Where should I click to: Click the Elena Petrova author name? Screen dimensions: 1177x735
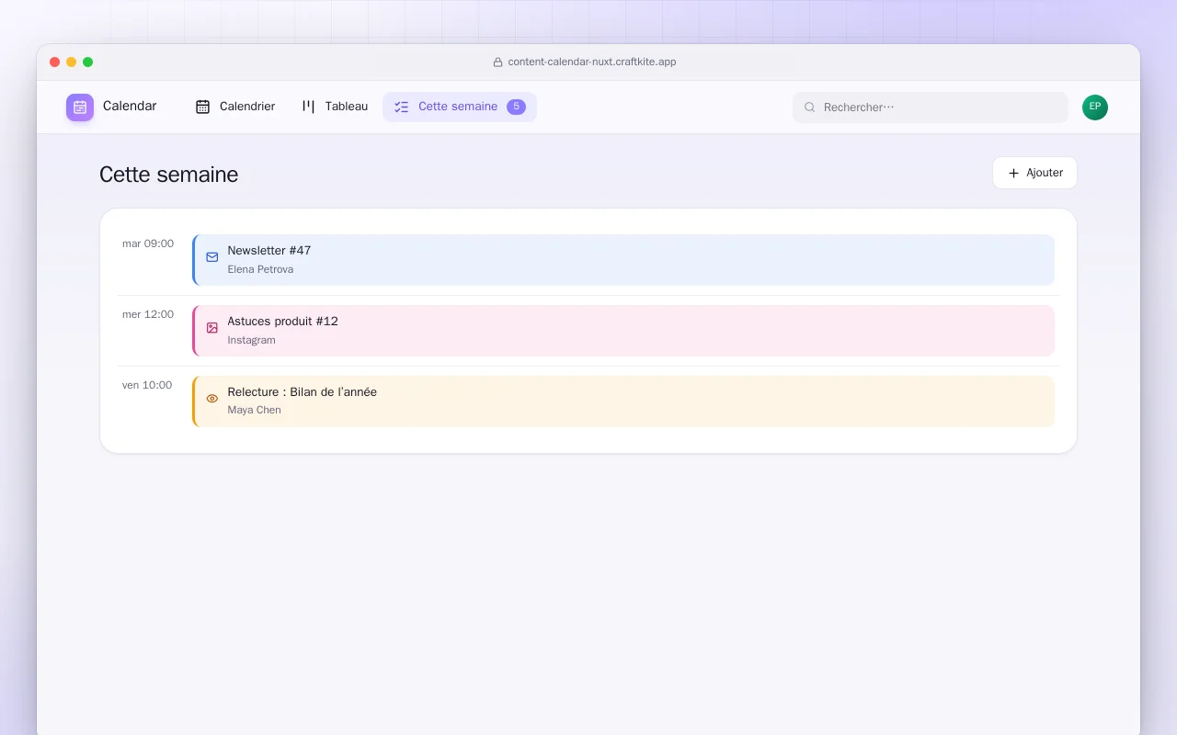pos(260,270)
